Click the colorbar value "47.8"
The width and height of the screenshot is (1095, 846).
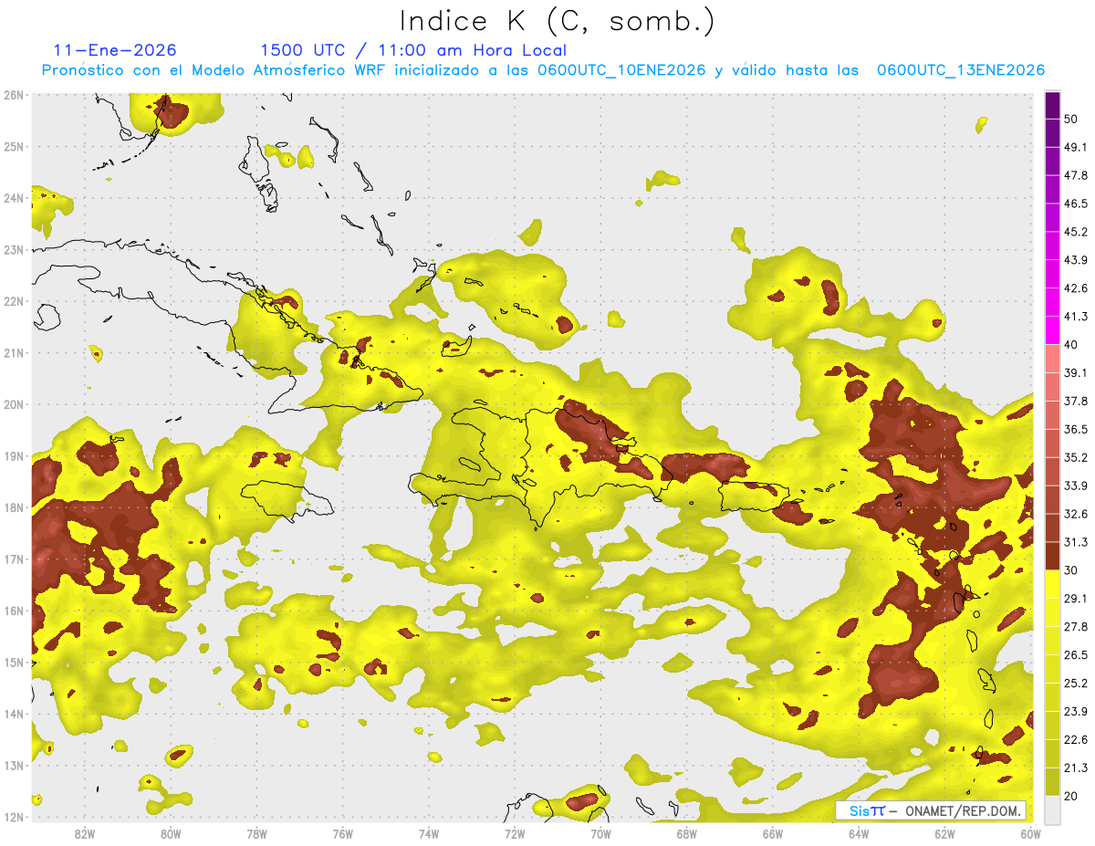(x=1075, y=175)
